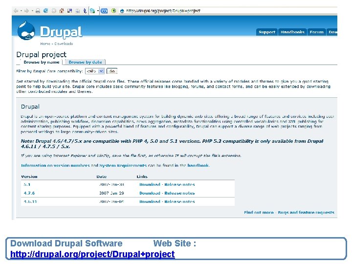Click the blue CO toolbar button
This screenshot has width=352, height=264.
[x=105, y=11]
